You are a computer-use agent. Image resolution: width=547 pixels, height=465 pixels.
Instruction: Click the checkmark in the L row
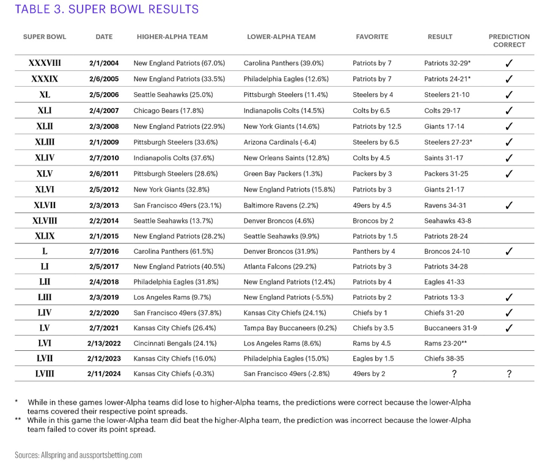pos(509,251)
